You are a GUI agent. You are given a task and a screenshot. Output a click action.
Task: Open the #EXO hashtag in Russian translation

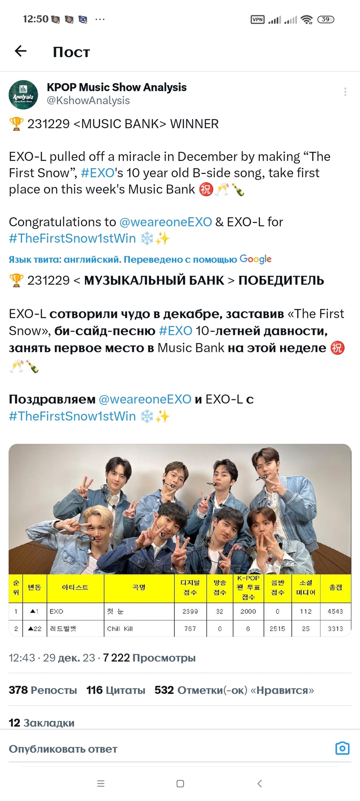tap(176, 330)
